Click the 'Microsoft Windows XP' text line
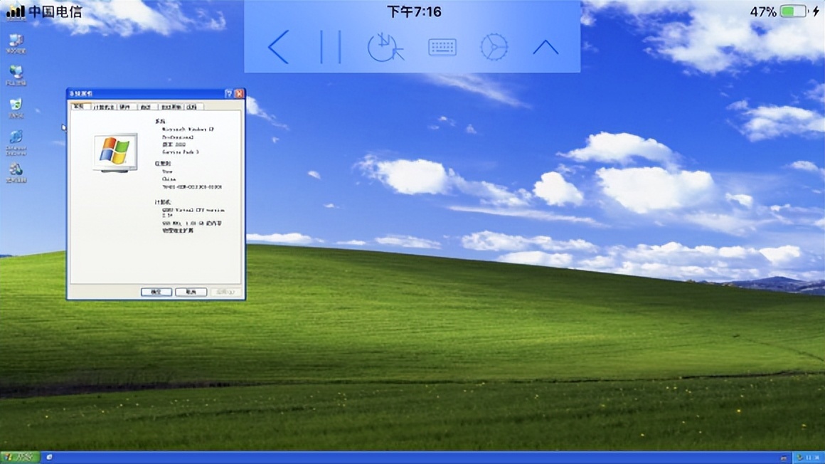825x464 pixels. tap(188, 129)
